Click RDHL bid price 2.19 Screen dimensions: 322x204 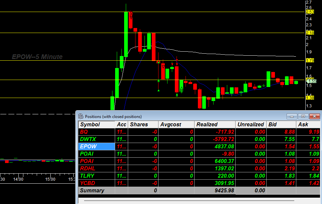coord(290,168)
